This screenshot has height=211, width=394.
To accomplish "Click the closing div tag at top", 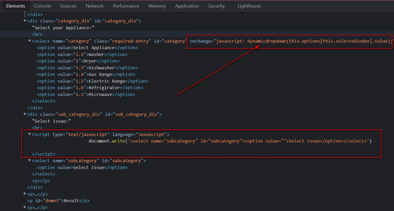I will click(35, 14).
